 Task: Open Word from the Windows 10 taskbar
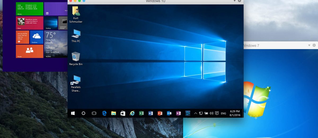151,113
